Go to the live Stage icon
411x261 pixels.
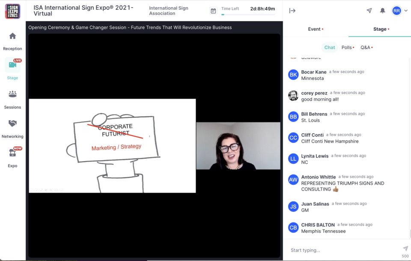pyautogui.click(x=12, y=65)
